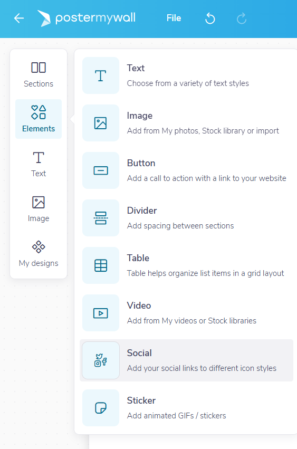This screenshot has height=449, width=297.
Task: Click the PosterMyWall logo
Action: coord(87,18)
